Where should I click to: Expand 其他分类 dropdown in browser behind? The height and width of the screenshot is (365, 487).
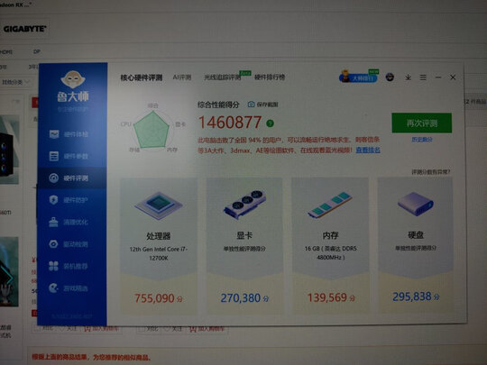click(16, 82)
